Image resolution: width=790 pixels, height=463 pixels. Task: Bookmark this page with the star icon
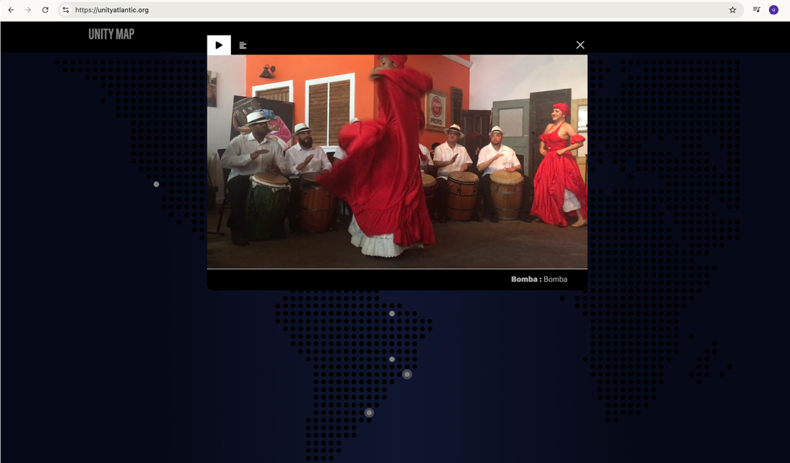pos(732,10)
